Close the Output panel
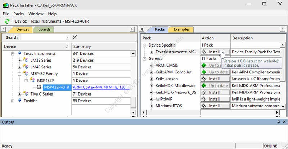Screen dimensions: 288x149 284,122
